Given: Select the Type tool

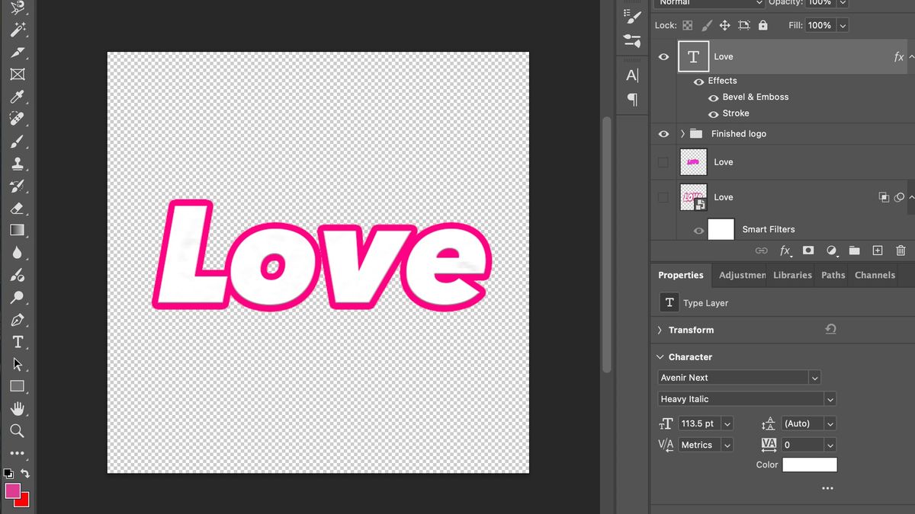Looking at the screenshot, I should [17, 342].
